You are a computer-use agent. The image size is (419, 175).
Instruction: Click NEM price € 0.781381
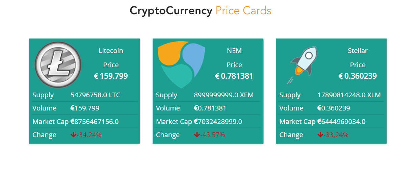[x=234, y=76]
